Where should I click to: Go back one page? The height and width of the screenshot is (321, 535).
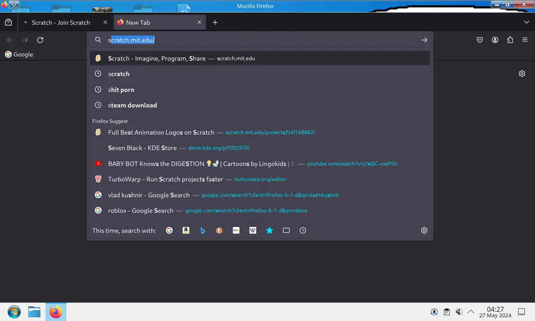coord(10,40)
